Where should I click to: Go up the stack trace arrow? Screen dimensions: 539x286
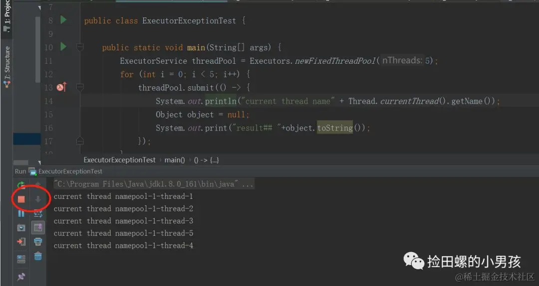tap(38, 185)
